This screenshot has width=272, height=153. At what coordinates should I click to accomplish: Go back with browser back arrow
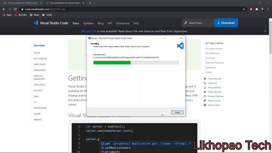pyautogui.click(x=4, y=9)
